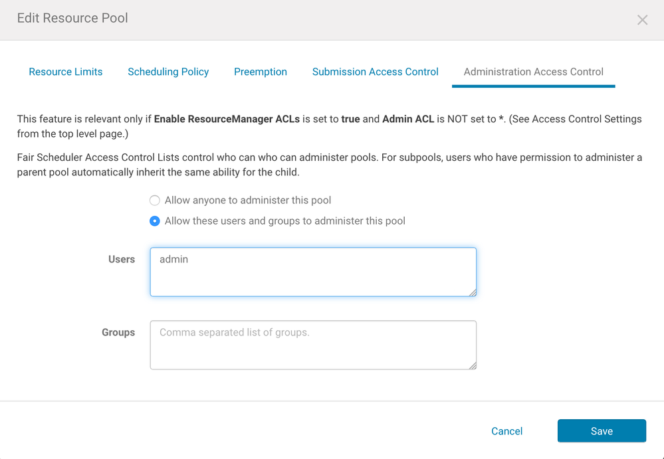Select the Submission Access Control tab
The image size is (664, 459).
pos(376,72)
